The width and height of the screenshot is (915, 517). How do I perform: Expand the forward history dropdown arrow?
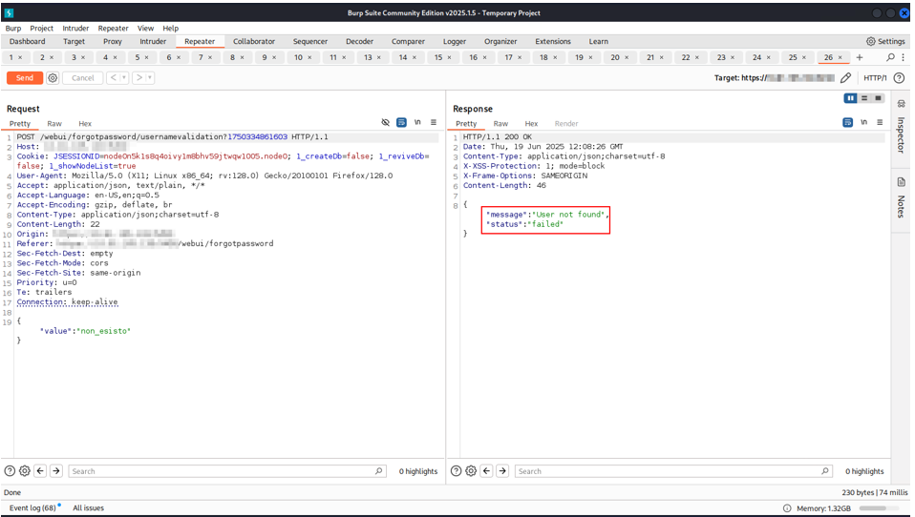[149, 78]
